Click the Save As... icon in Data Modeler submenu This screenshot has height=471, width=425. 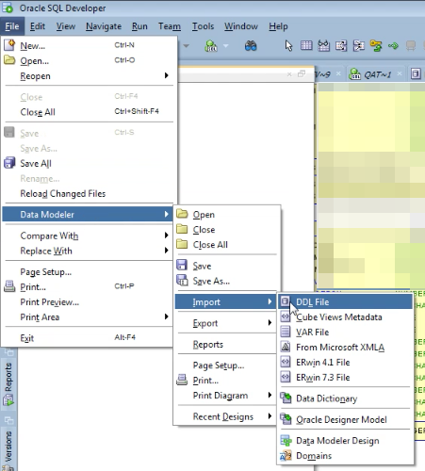(x=182, y=281)
